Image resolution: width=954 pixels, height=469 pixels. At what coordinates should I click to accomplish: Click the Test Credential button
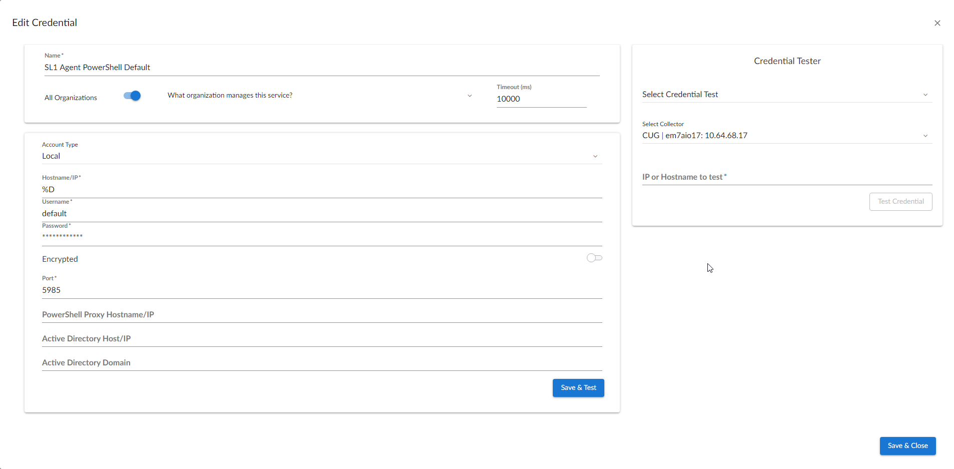point(900,202)
